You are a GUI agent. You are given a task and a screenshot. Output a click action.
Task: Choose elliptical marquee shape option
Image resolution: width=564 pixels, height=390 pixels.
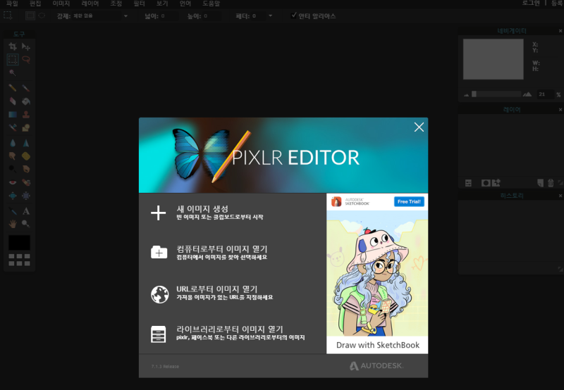(x=42, y=15)
